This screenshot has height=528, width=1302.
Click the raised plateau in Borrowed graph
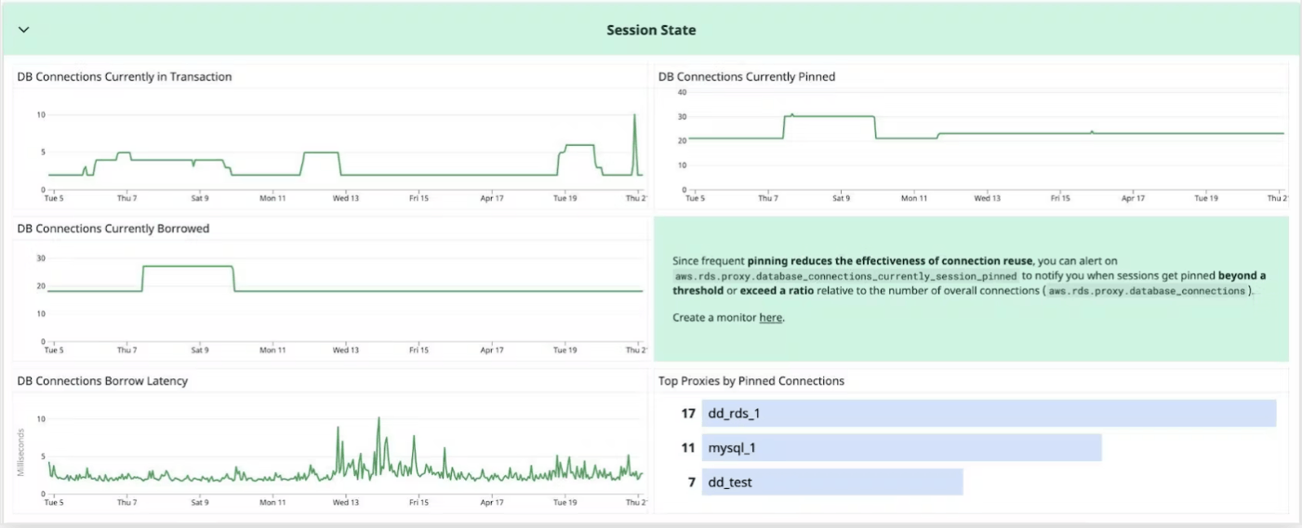click(x=188, y=267)
